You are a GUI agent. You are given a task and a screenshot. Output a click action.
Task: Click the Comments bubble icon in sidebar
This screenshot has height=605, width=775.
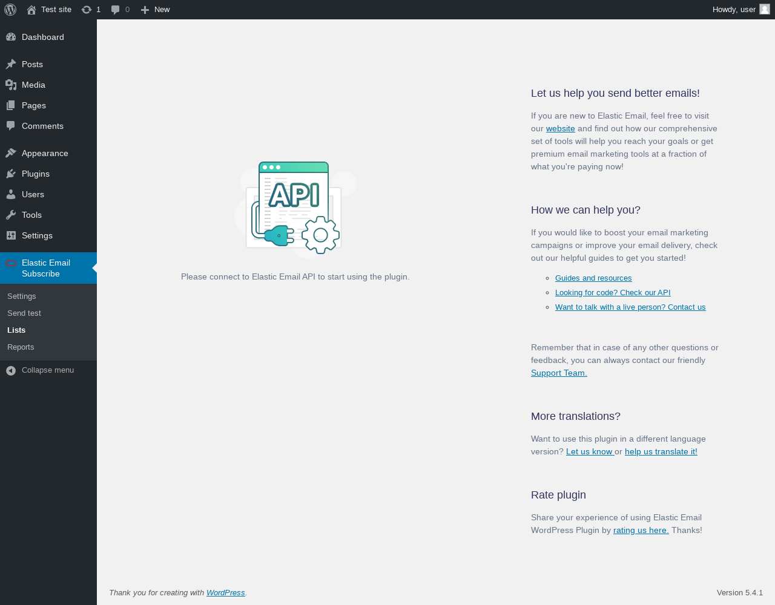point(11,126)
